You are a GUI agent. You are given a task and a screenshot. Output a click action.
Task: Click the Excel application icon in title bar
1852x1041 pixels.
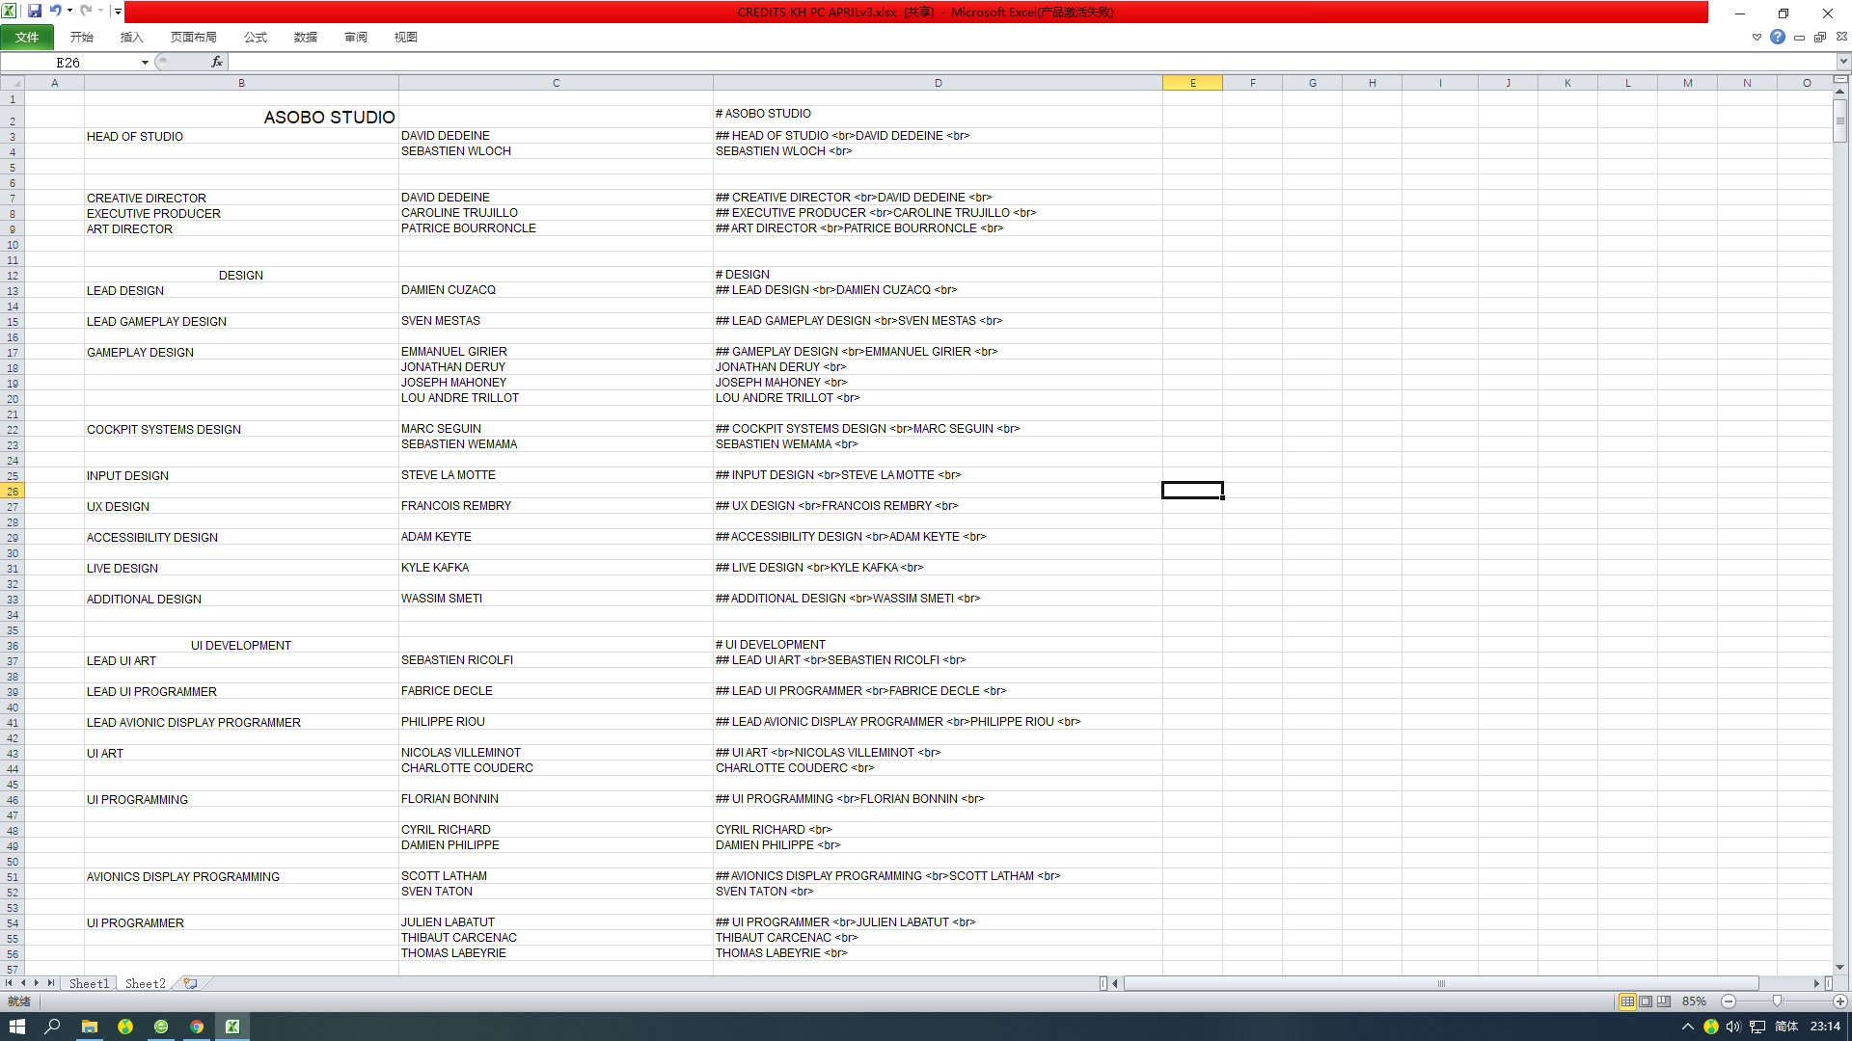coord(9,12)
